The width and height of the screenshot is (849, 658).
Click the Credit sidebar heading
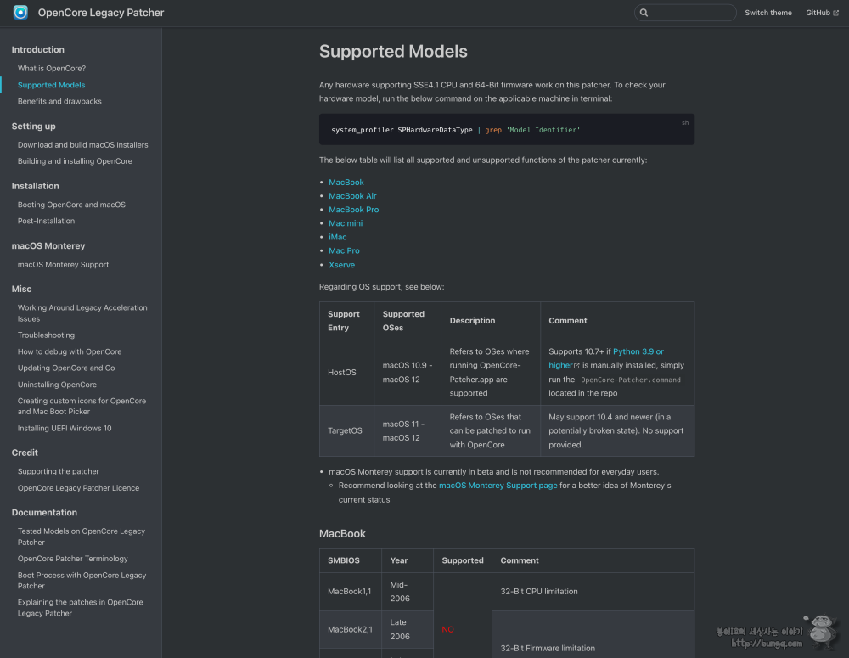[x=25, y=453]
